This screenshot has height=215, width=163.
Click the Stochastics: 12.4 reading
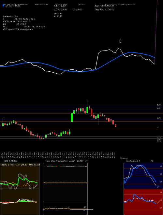coord(10,16)
